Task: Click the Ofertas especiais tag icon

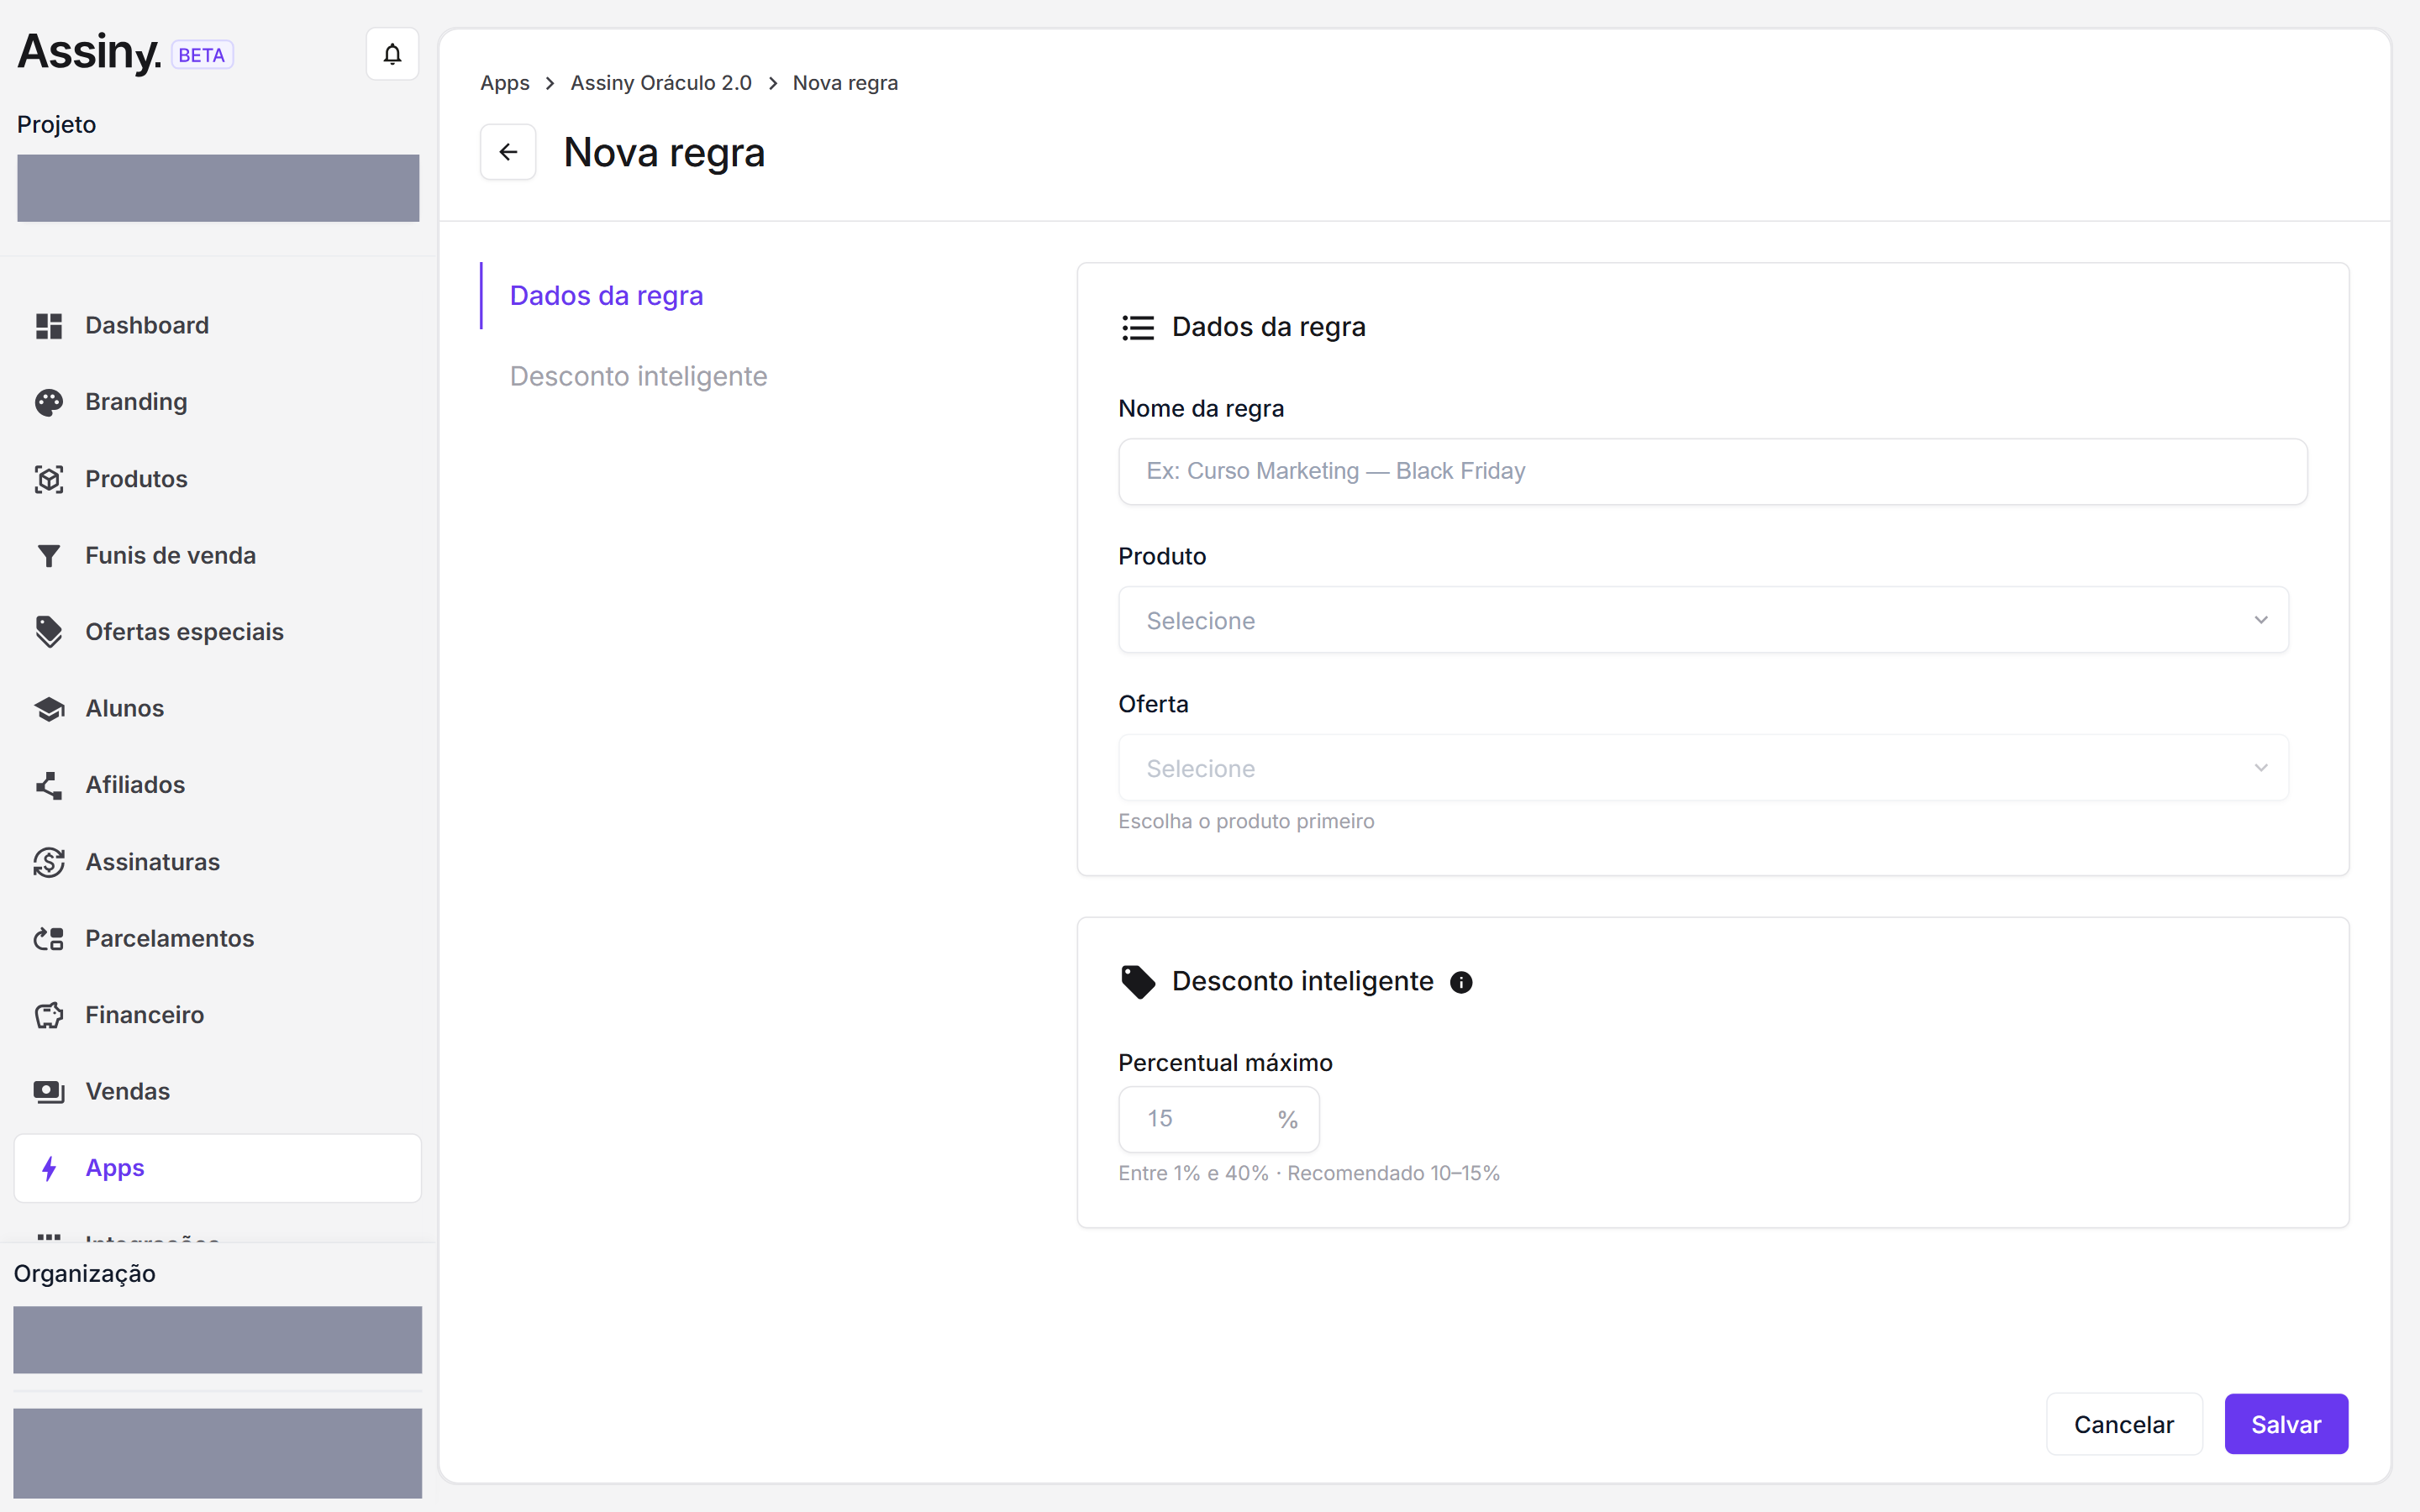Action: (x=49, y=632)
